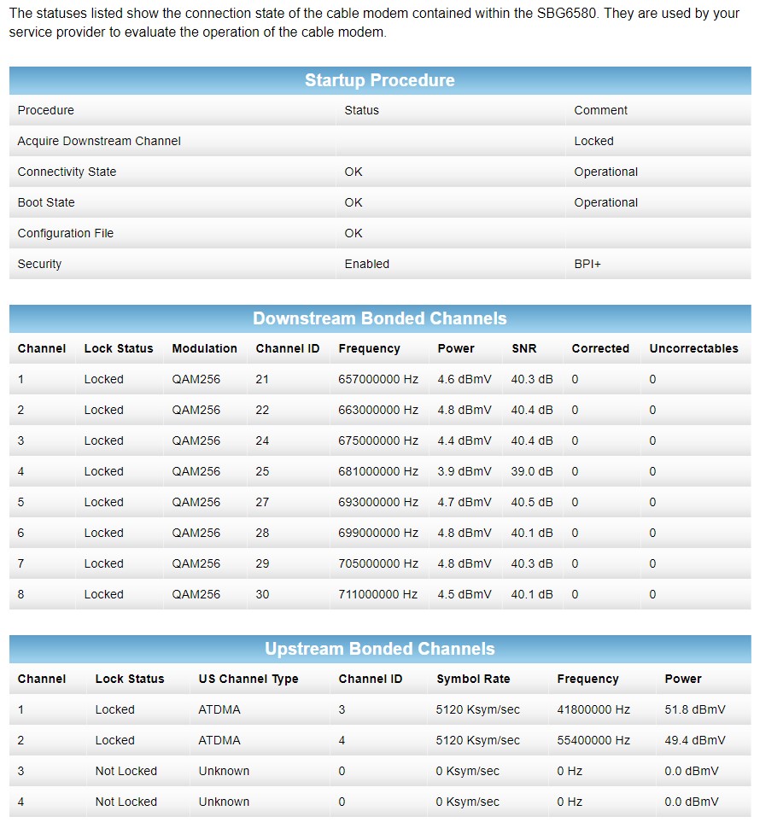Select the 705000000 Hz frequency value
Viewport: 783px width, 840px height.
point(377,563)
